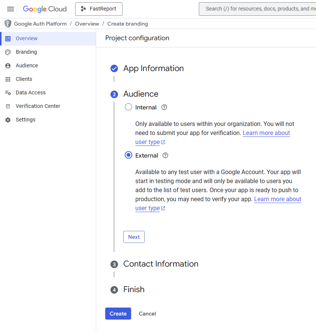Expand the Contact Information step
The width and height of the screenshot is (316, 332).
tap(160, 264)
